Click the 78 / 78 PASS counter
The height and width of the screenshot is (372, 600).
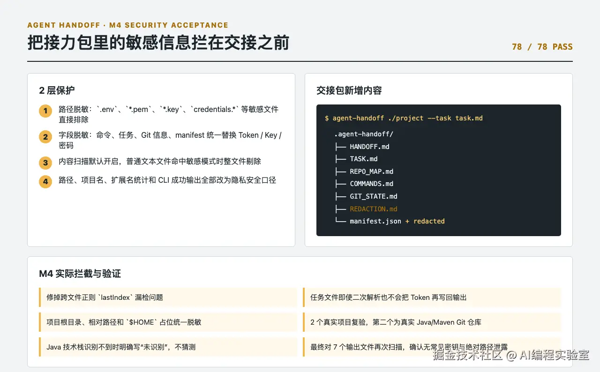tap(542, 47)
